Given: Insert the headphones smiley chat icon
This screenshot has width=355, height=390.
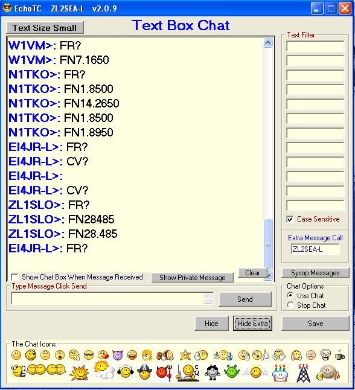Looking at the screenshot, I should pyautogui.click(x=125, y=372).
